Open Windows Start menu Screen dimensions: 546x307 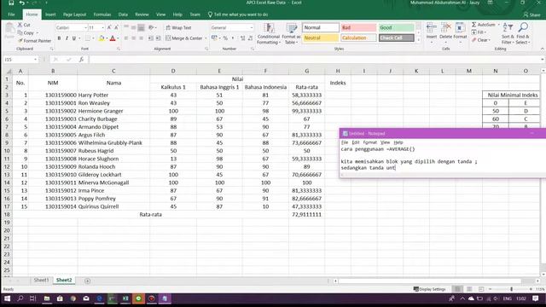click(7, 298)
